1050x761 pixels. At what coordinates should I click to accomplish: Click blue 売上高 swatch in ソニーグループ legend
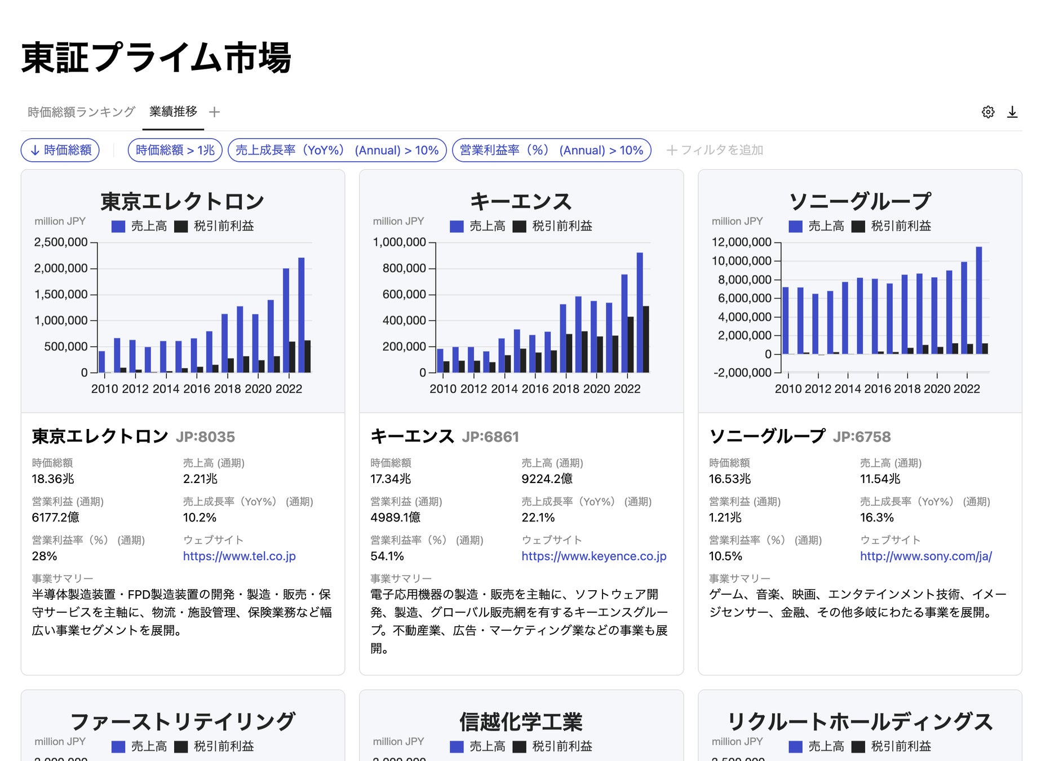795,226
